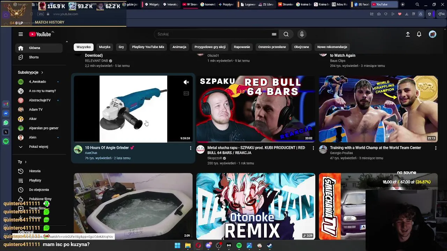
Task: Open the account avatar menu
Action: (x=433, y=34)
